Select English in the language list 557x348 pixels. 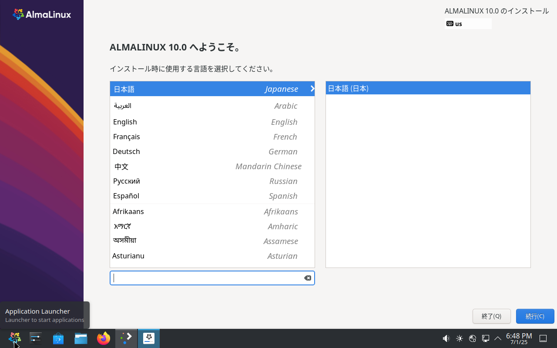tap(212, 122)
